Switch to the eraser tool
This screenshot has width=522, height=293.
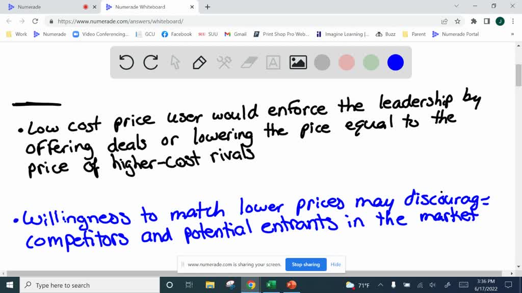tap(248, 62)
